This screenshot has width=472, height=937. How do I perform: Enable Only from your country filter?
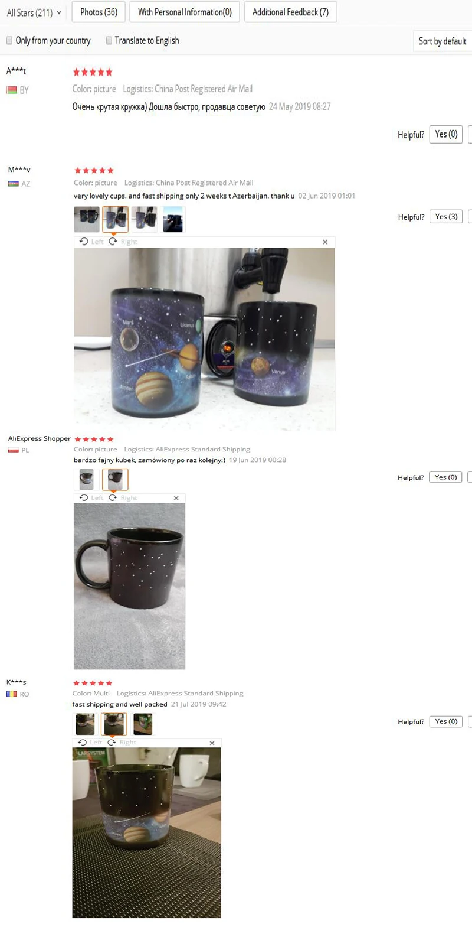[48, 41]
